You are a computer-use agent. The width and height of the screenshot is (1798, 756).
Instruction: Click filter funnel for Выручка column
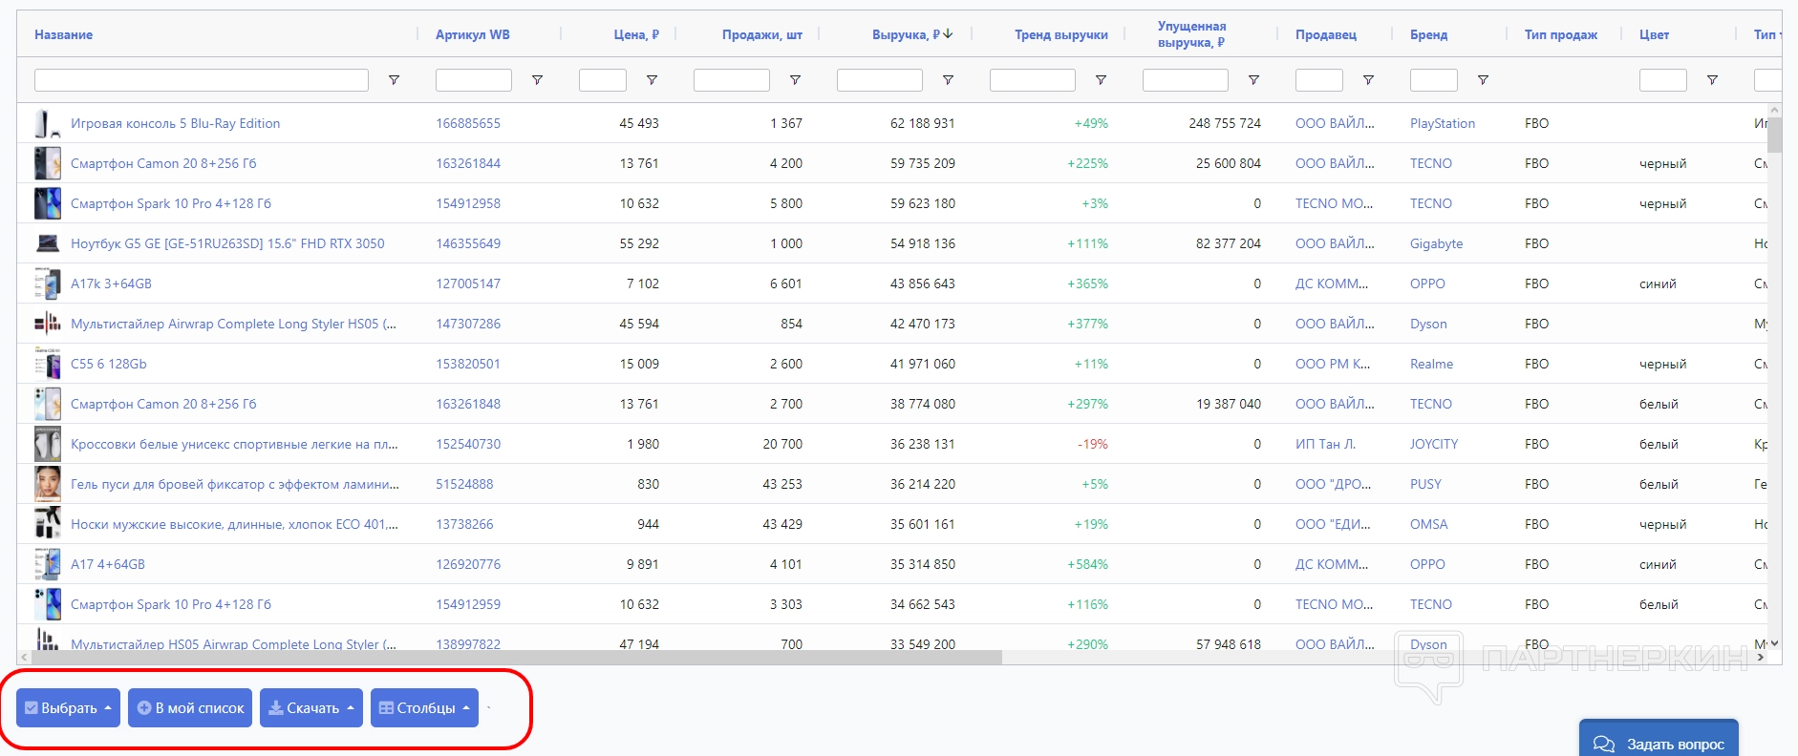tap(948, 80)
